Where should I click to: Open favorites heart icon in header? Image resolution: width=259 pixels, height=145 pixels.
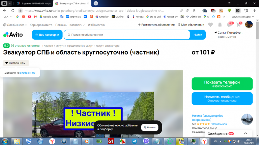210,25
